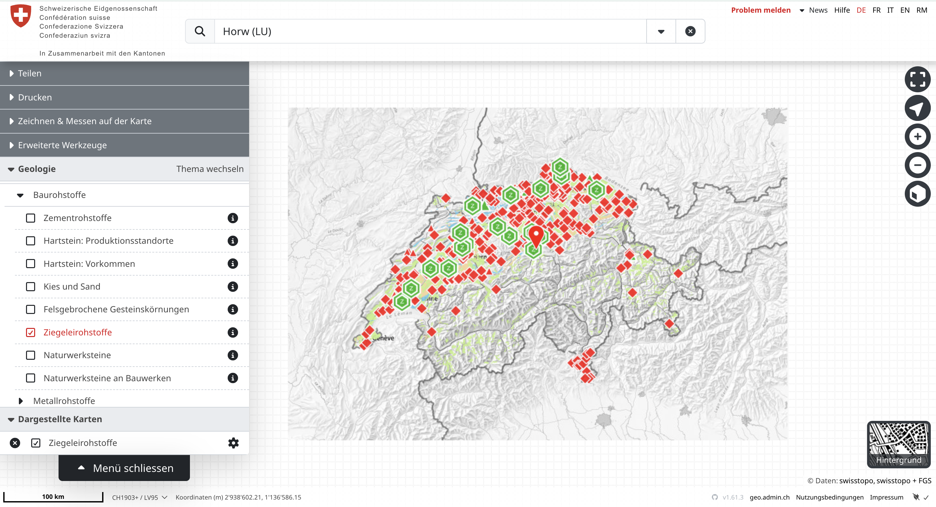
Task: Show info for Naturwerksteine layer
Action: (x=233, y=355)
